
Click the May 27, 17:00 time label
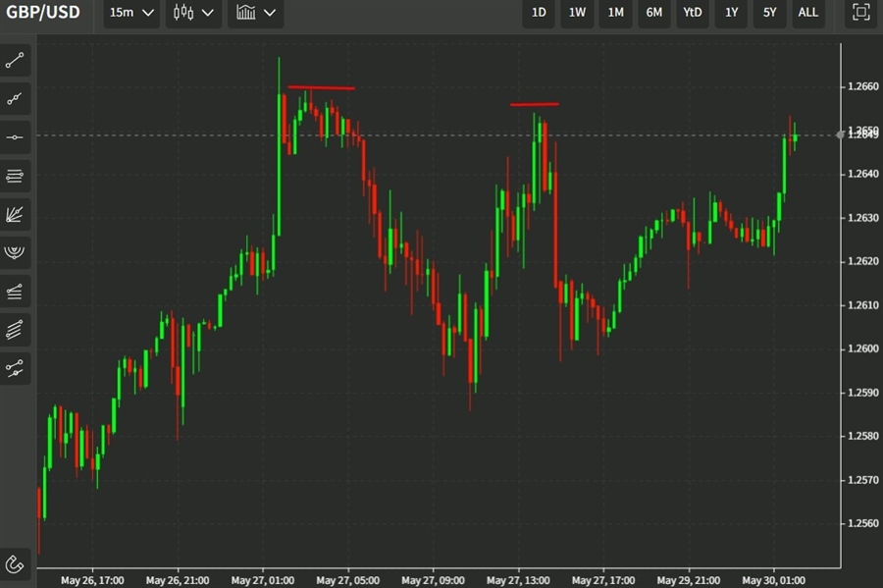click(603, 580)
